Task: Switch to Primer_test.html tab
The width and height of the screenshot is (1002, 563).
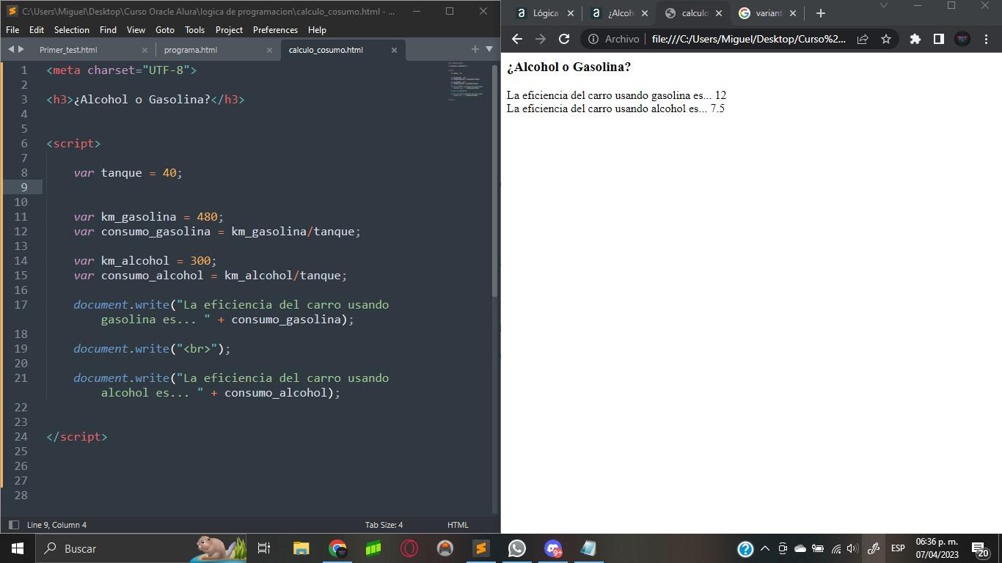Action: [68, 50]
